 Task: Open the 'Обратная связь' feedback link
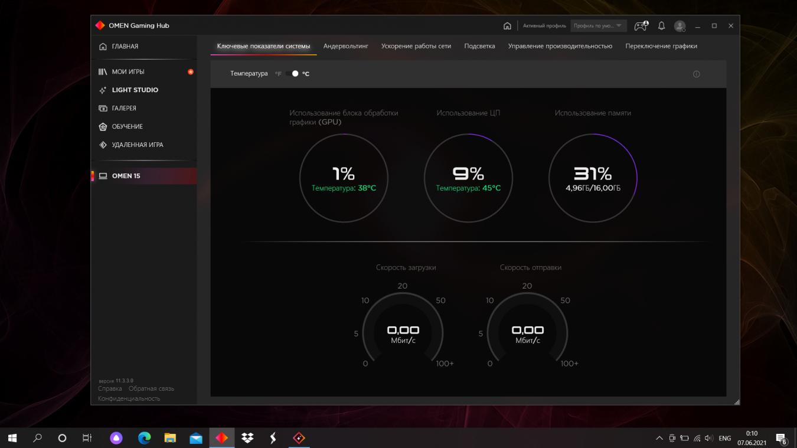151,389
